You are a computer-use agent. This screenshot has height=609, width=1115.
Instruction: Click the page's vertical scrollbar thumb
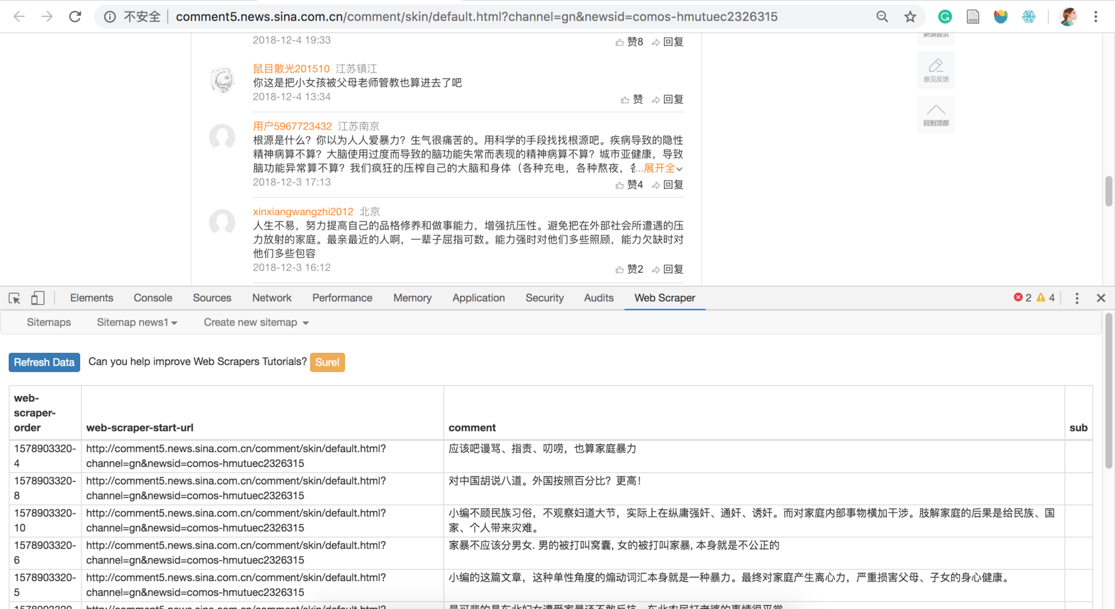(1109, 192)
